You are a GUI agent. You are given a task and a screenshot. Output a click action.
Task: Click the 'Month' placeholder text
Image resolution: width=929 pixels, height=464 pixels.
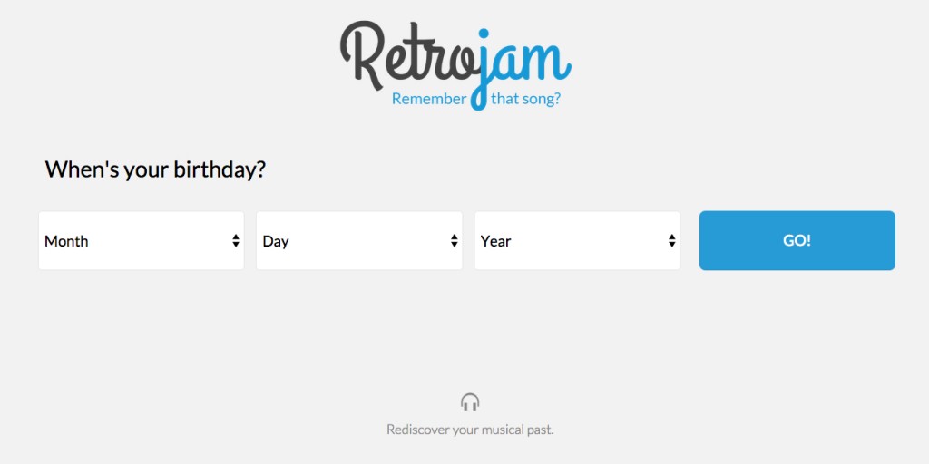66,241
